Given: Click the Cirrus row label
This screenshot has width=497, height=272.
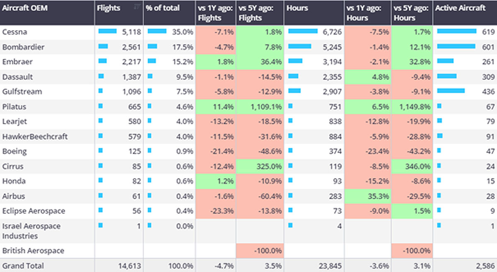Looking at the screenshot, I should 13,166.
